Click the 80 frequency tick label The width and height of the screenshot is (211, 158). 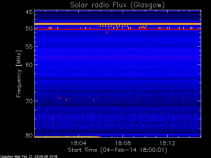click(x=29, y=135)
